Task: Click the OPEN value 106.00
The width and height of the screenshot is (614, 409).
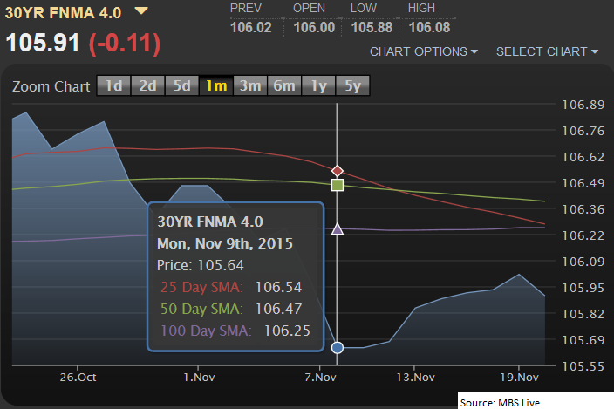Action: click(x=314, y=27)
